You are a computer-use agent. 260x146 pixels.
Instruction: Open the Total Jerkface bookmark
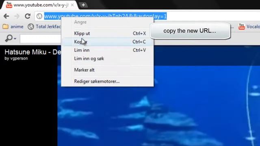pyautogui.click(x=44, y=26)
